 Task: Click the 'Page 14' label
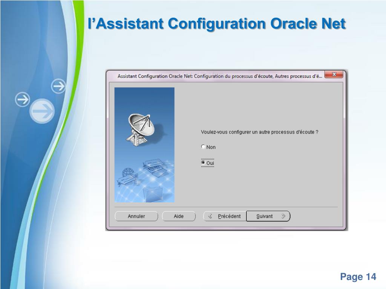(x=358, y=277)
